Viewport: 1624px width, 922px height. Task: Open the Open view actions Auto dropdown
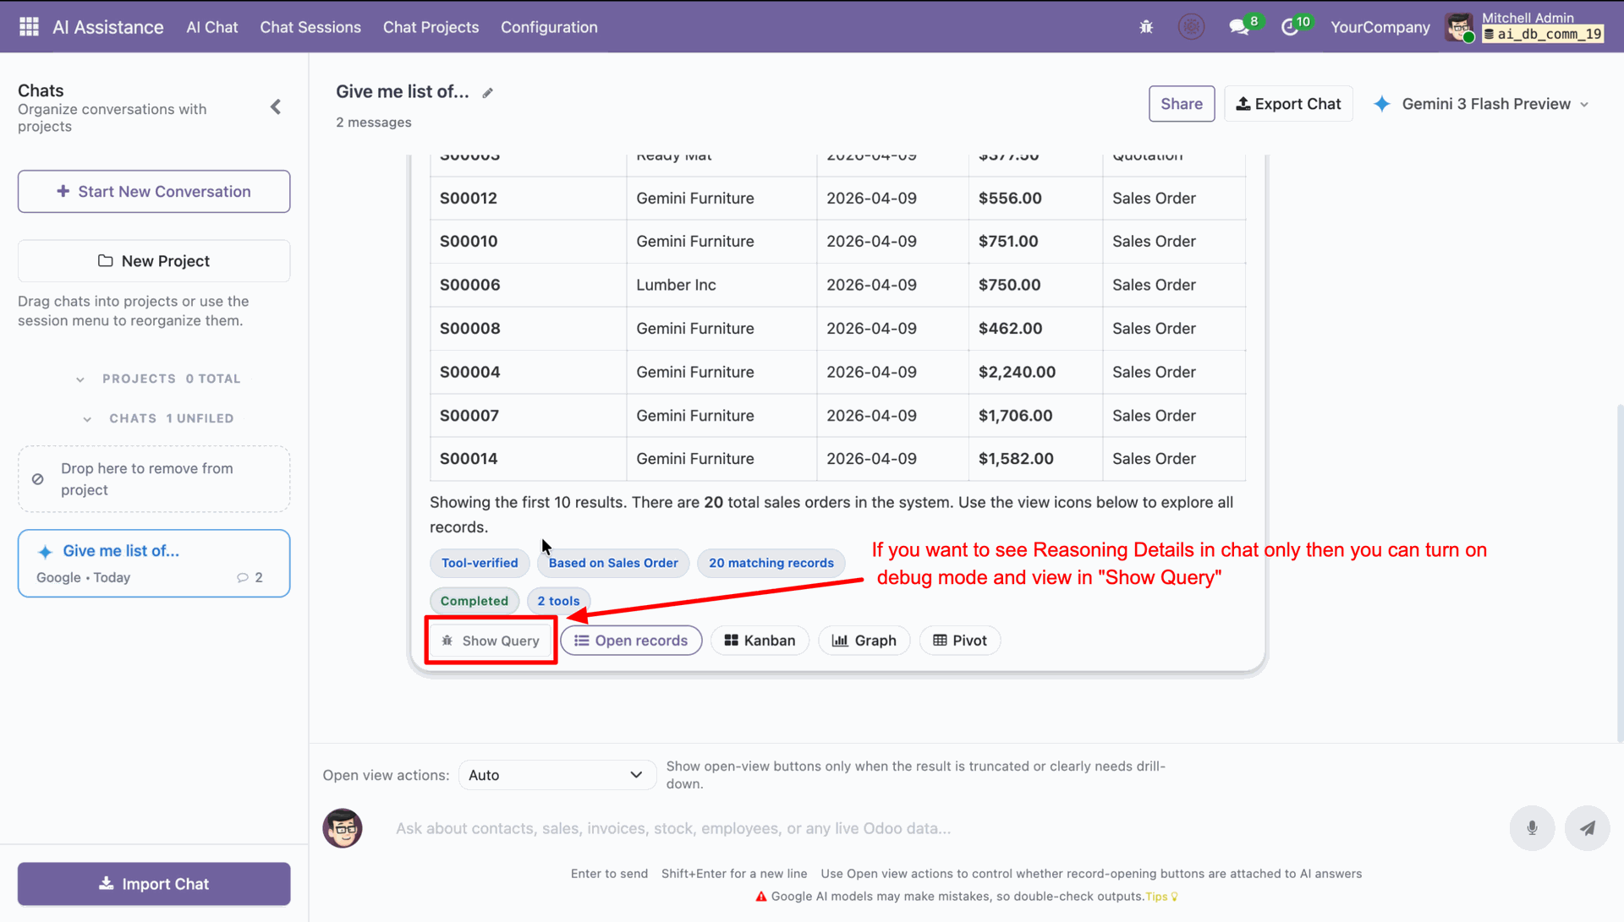pyautogui.click(x=557, y=775)
